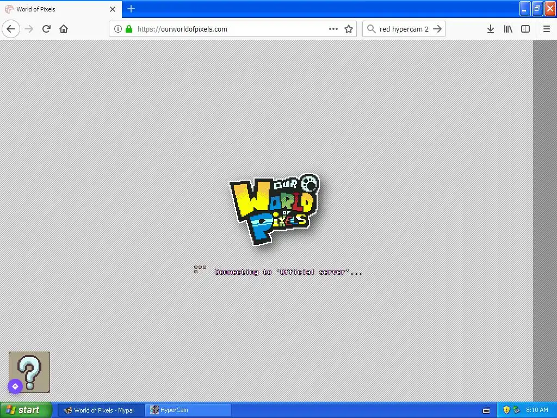
Task: Click the Connecting to Official server text
Action: click(x=288, y=272)
